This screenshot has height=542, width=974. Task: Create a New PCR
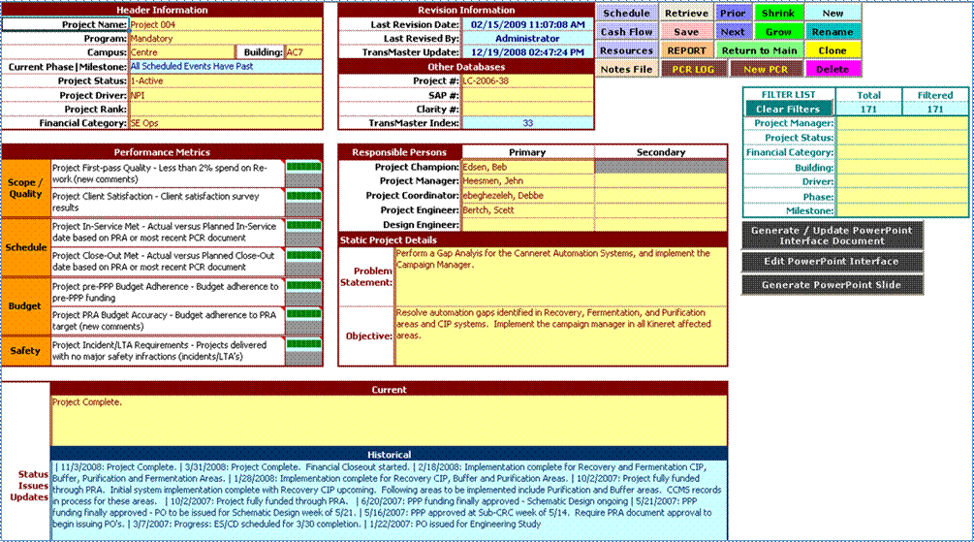766,69
